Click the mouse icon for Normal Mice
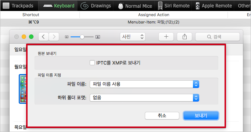The height and width of the screenshot is (132, 251). click(x=121, y=6)
